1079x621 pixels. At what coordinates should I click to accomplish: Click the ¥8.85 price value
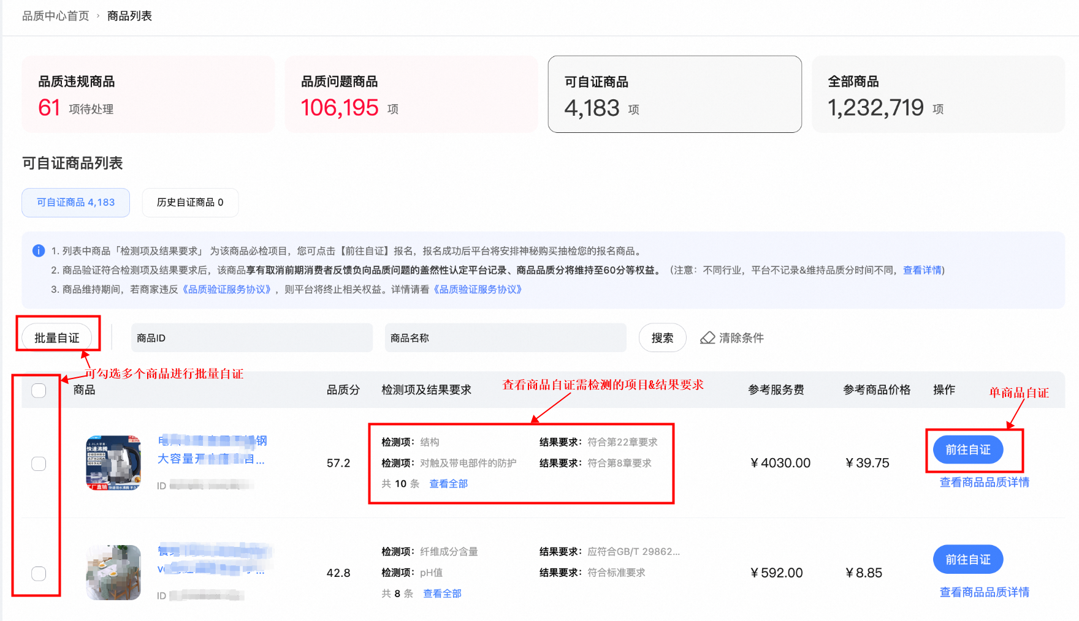click(x=864, y=573)
